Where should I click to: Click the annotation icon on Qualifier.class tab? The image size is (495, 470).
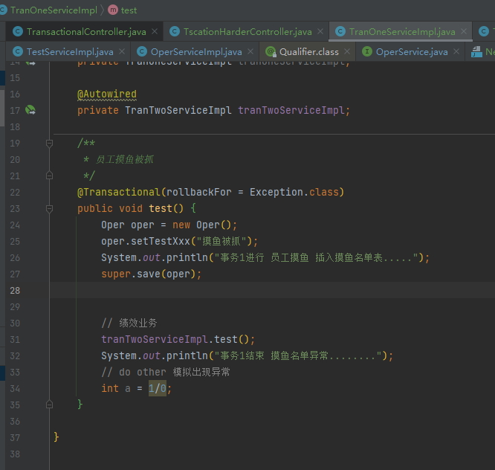click(x=271, y=51)
